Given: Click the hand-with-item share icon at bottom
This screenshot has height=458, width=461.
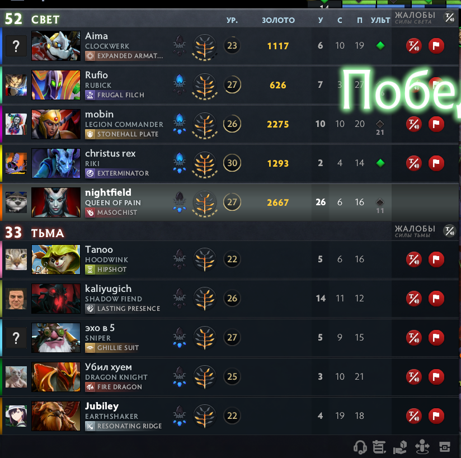Looking at the screenshot, I should pos(401,447).
